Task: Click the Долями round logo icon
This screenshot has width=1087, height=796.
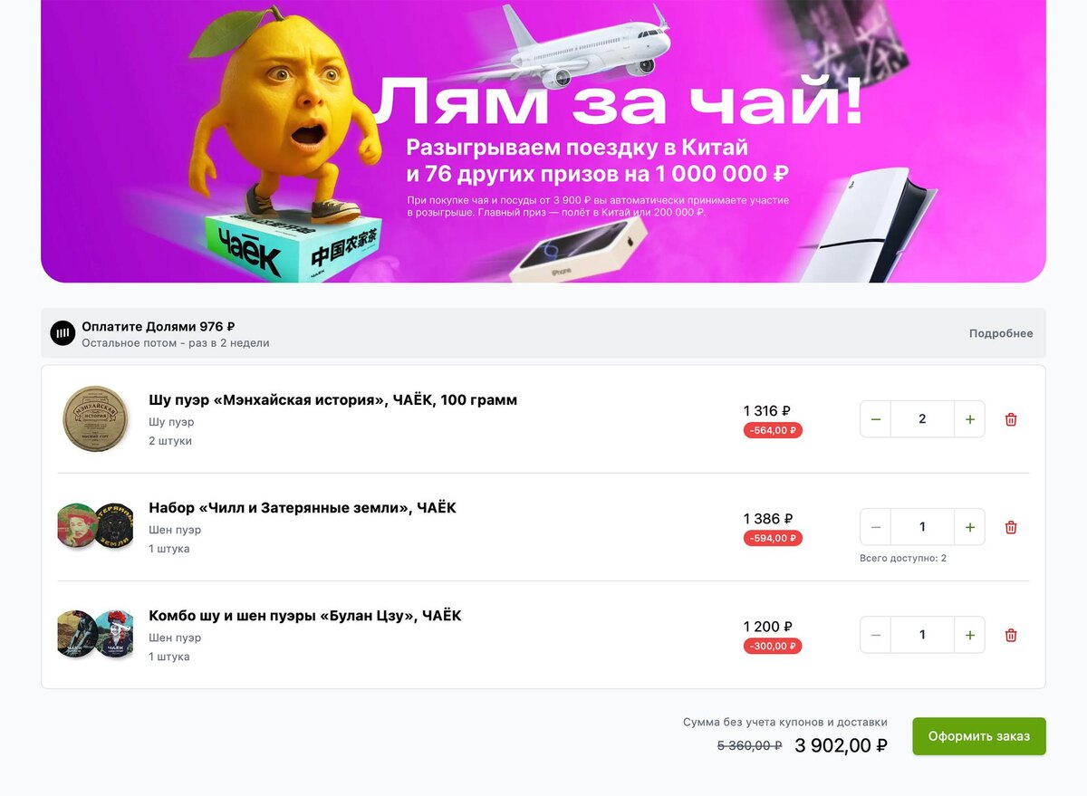Action: pyautogui.click(x=63, y=333)
